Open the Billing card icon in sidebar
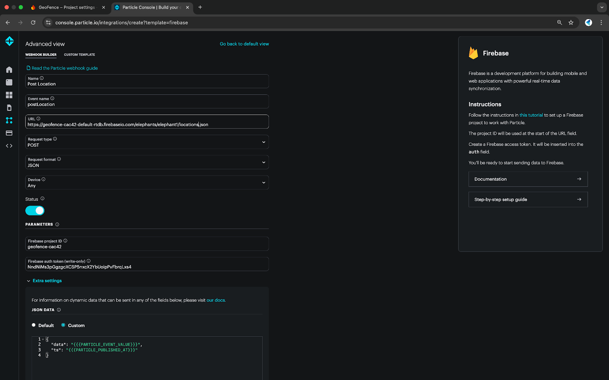This screenshot has height=380, width=609. pyautogui.click(x=9, y=133)
